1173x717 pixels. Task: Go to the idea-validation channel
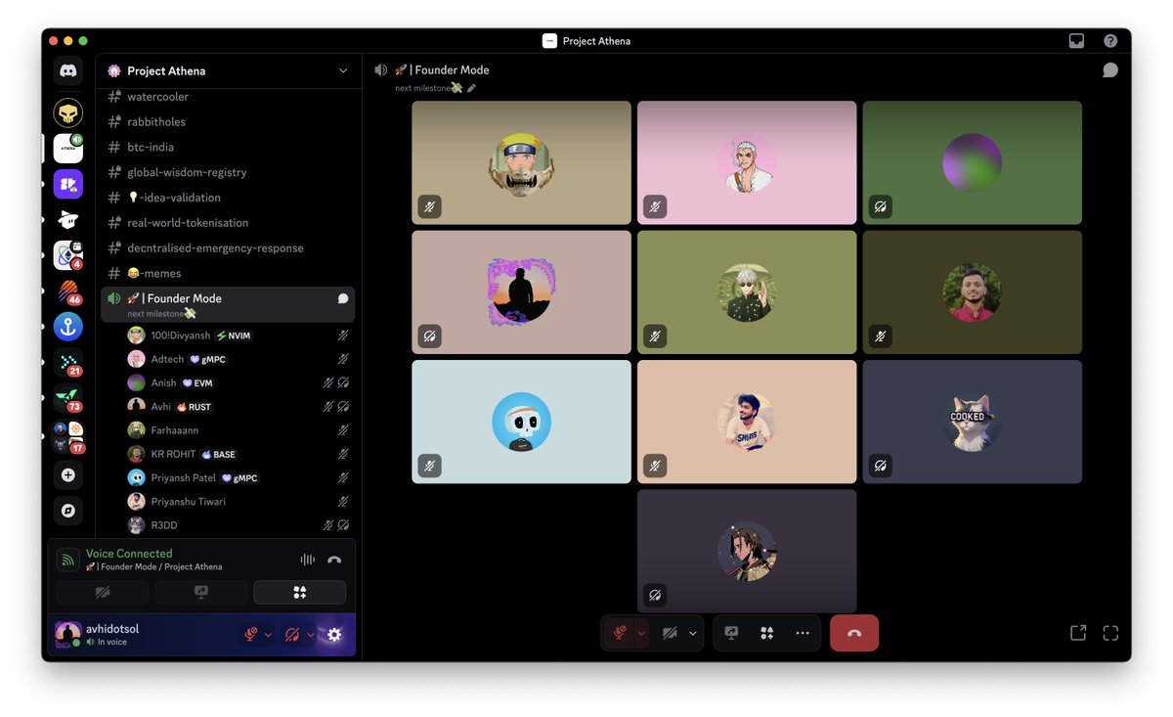(x=229, y=198)
